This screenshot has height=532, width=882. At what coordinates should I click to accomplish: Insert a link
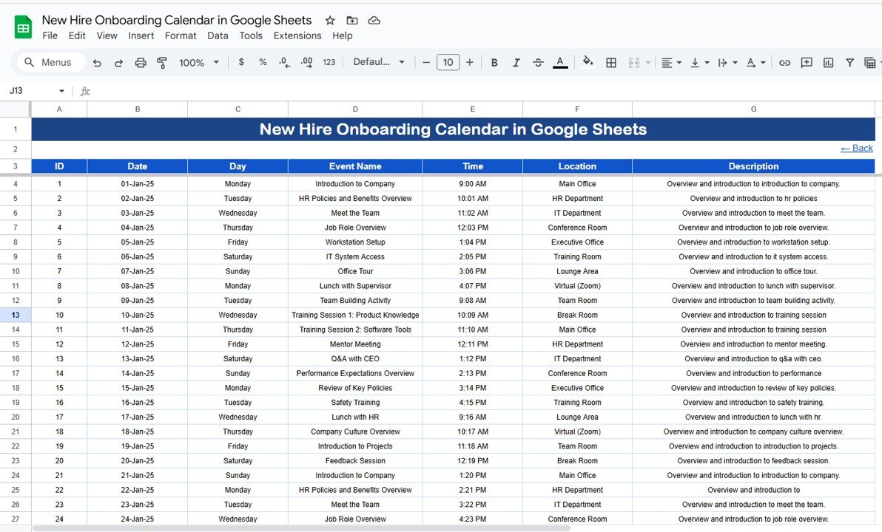[x=784, y=63]
